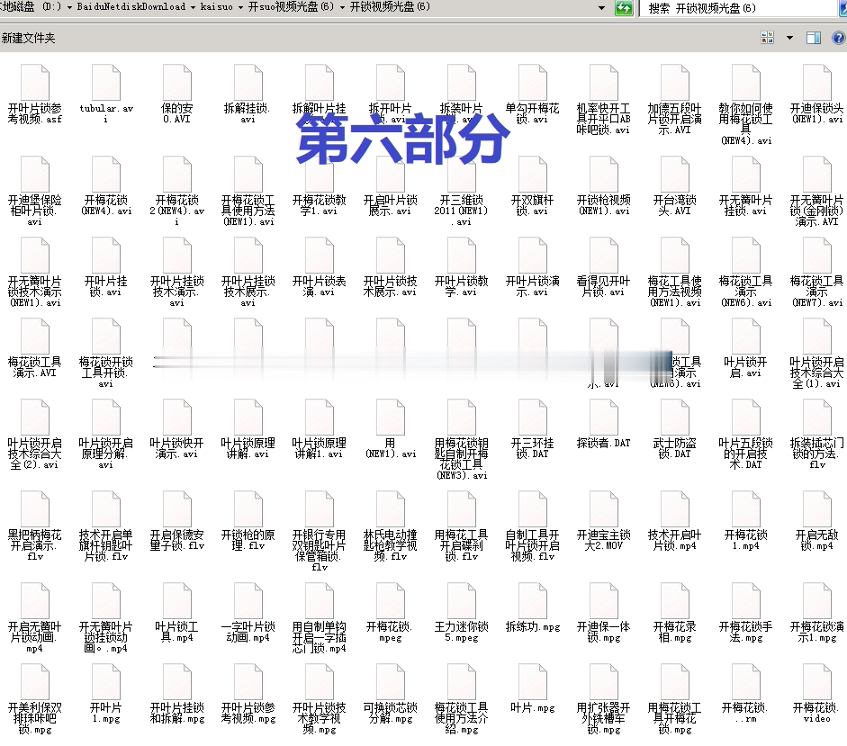Select the file 开梅花锁.video
This screenshot has width=847, height=746.
click(816, 694)
